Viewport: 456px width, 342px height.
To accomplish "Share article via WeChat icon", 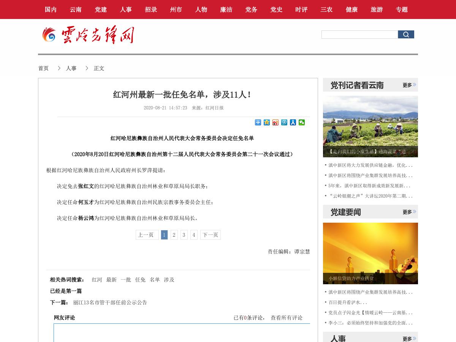I will (301, 122).
